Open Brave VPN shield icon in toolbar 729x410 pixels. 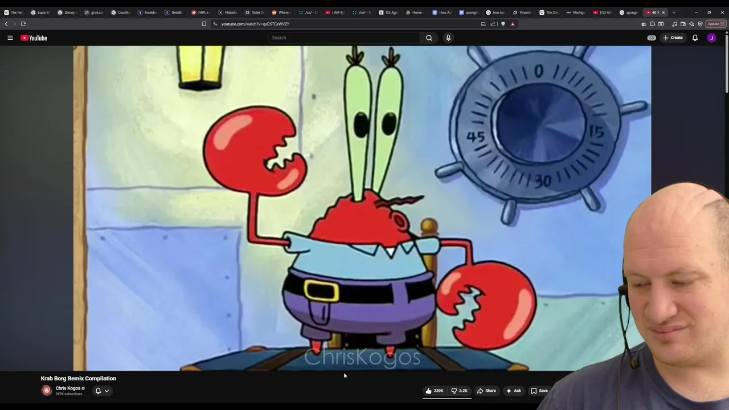pos(700,24)
